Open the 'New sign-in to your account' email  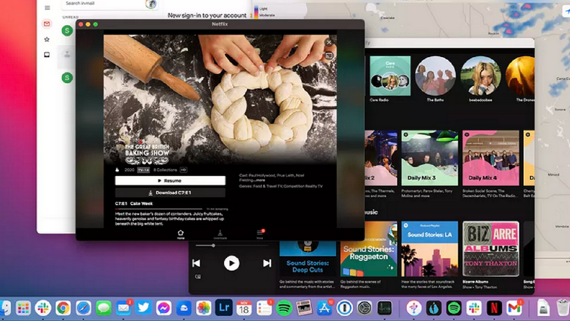(x=207, y=15)
